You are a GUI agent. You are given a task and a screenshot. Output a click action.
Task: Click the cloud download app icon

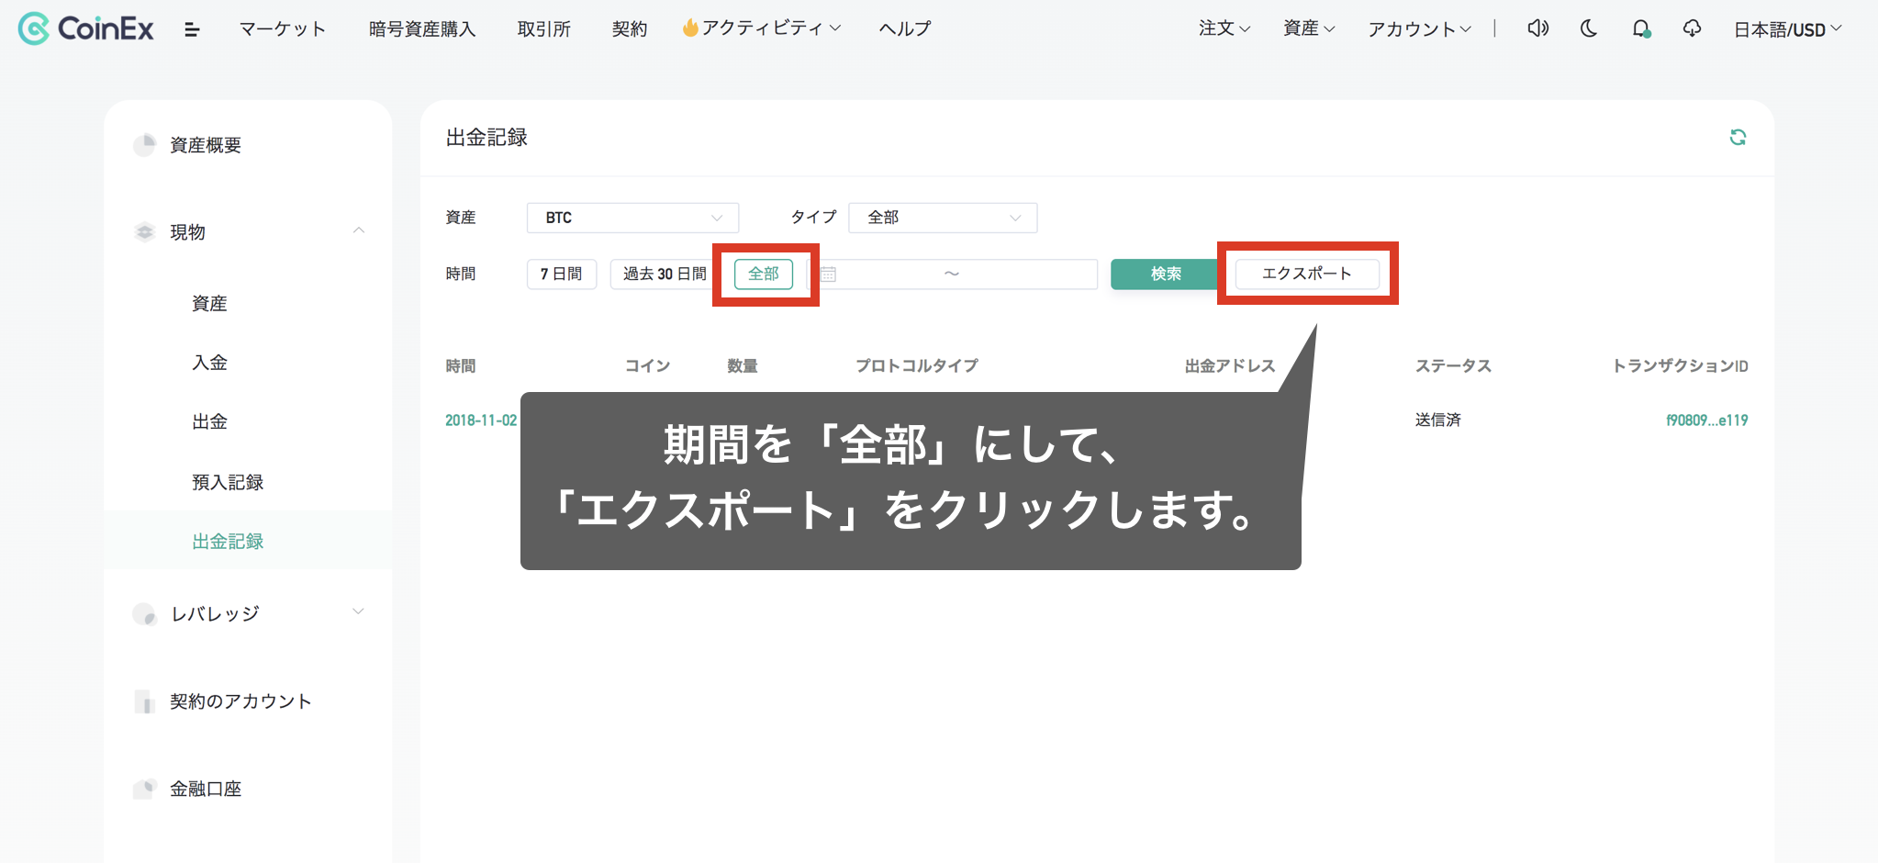[1692, 28]
